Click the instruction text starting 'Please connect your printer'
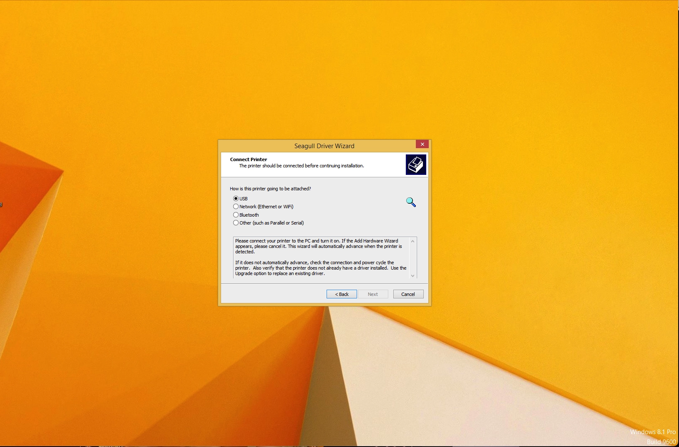Image resolution: width=679 pixels, height=447 pixels. [x=319, y=246]
